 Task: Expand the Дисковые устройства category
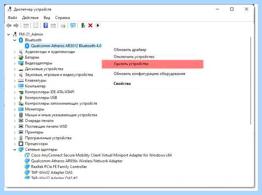click(x=15, y=69)
